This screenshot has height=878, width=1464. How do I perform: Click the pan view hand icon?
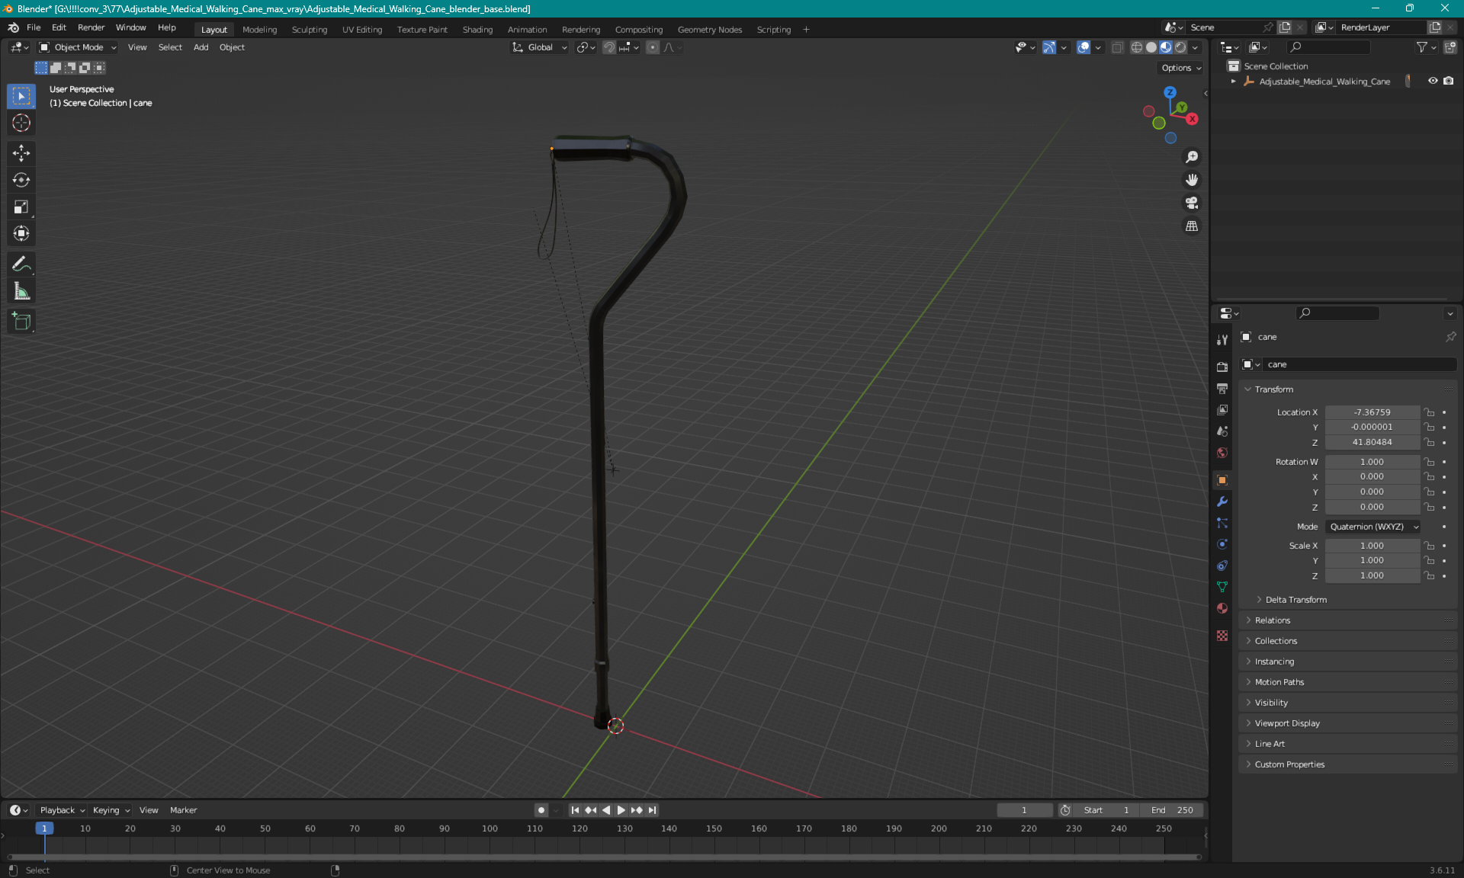coord(1192,180)
